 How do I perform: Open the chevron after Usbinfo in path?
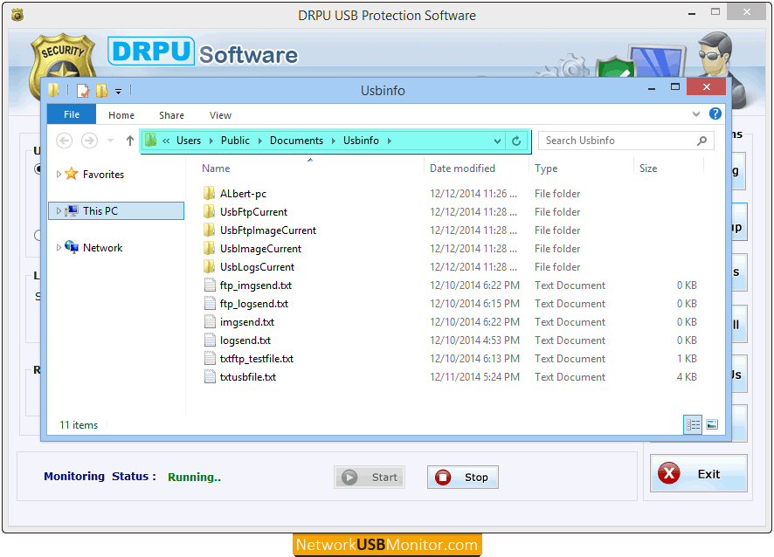390,141
